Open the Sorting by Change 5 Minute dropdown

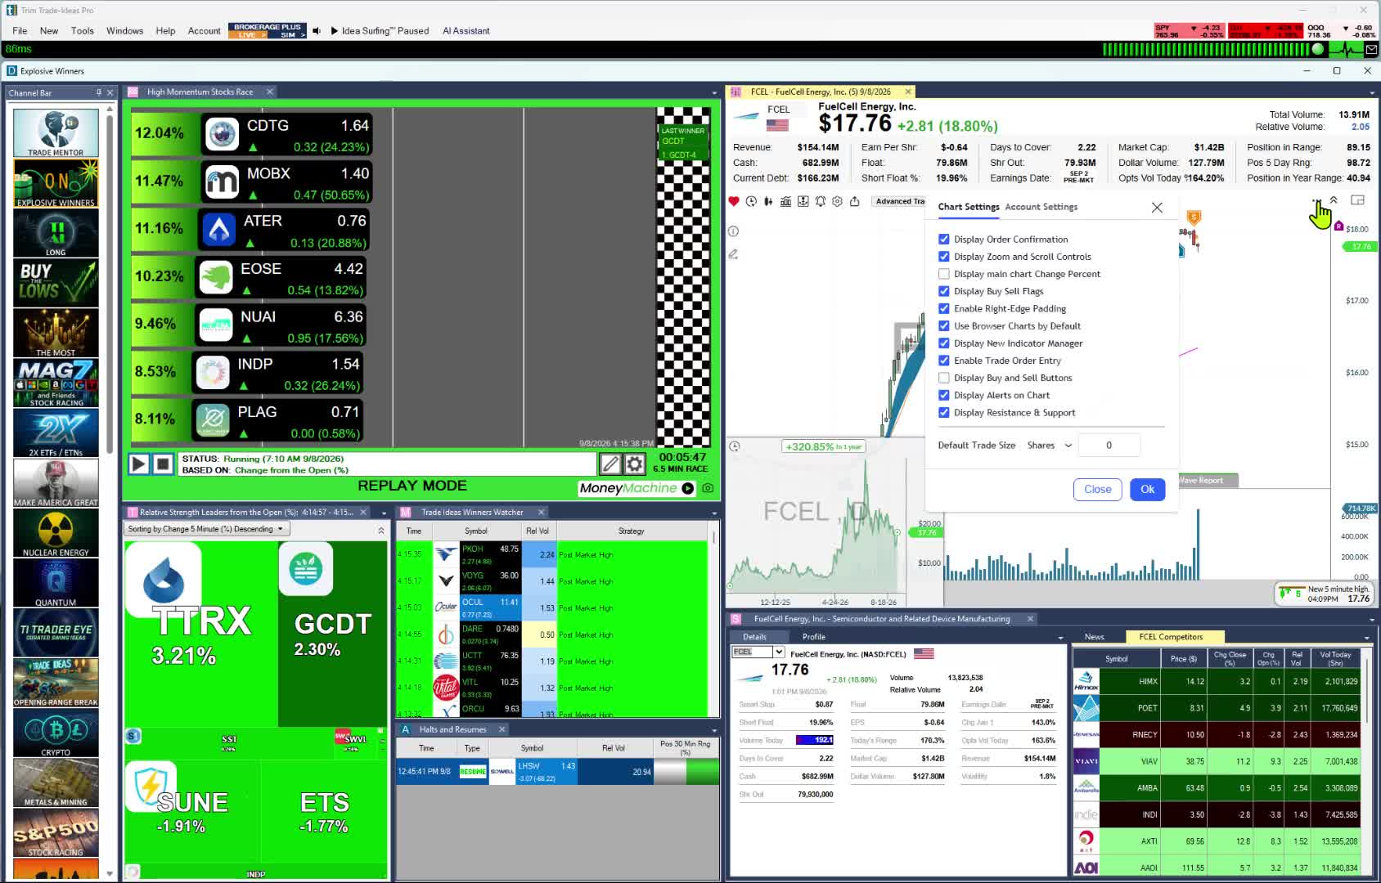tap(206, 529)
